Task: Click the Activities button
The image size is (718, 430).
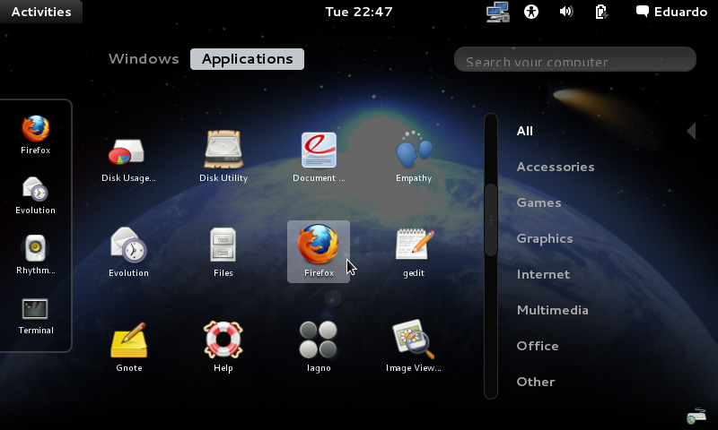Action: point(41,12)
